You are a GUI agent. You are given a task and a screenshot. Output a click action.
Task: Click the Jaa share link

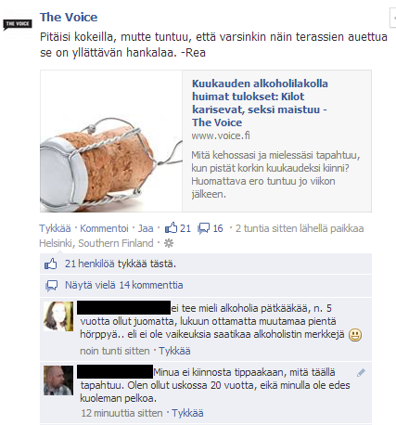tap(146, 228)
